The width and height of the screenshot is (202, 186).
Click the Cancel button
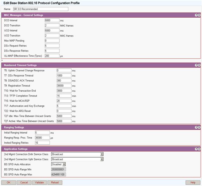24,183
